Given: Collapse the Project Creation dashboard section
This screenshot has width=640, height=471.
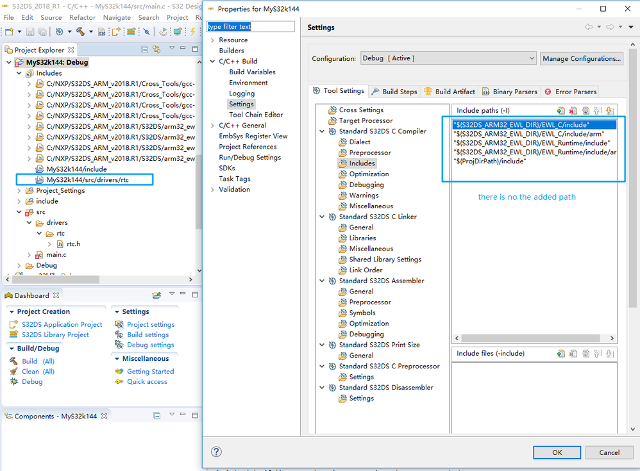Looking at the screenshot, I should pos(12,311).
